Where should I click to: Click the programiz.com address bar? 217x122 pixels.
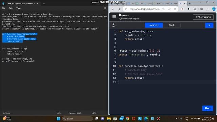[145, 9]
